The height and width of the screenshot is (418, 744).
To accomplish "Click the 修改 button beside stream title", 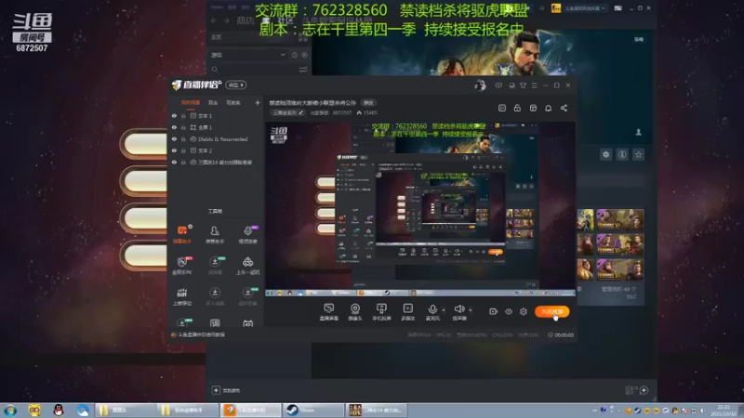I will 368,103.
